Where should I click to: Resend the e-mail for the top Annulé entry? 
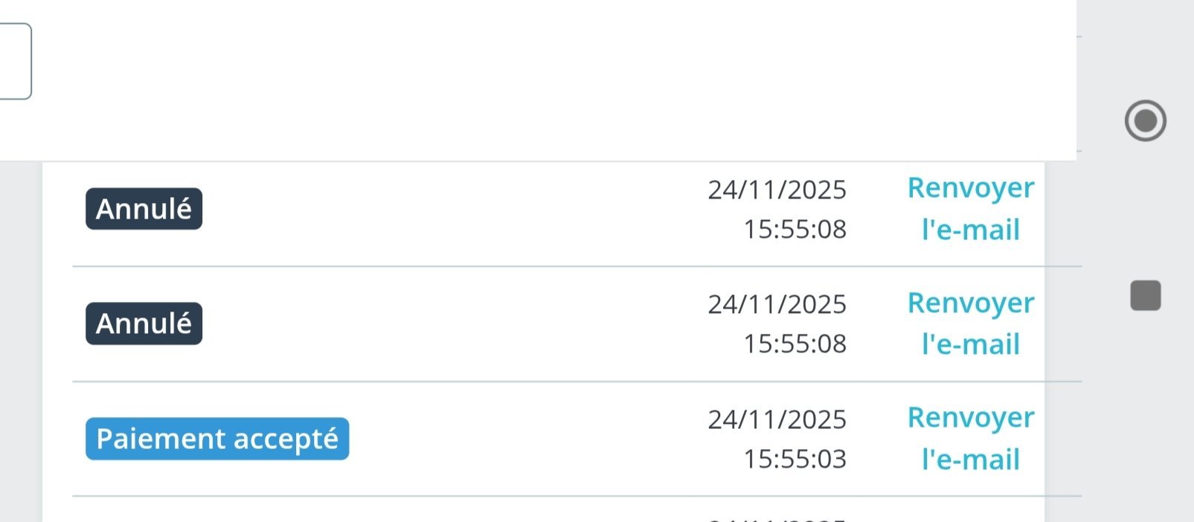coord(971,209)
